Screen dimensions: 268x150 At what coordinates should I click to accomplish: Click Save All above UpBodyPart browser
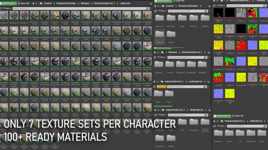coord(238,116)
